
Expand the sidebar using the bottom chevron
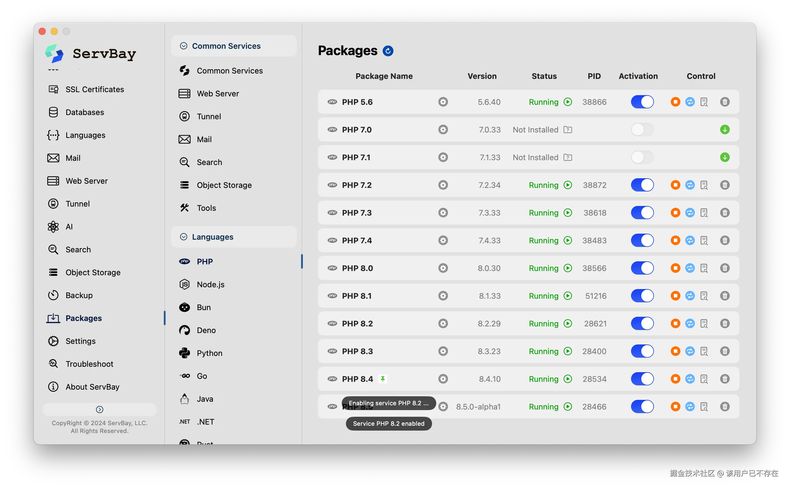[100, 410]
